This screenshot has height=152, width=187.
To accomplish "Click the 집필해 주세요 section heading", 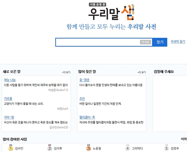I will click(164, 72).
